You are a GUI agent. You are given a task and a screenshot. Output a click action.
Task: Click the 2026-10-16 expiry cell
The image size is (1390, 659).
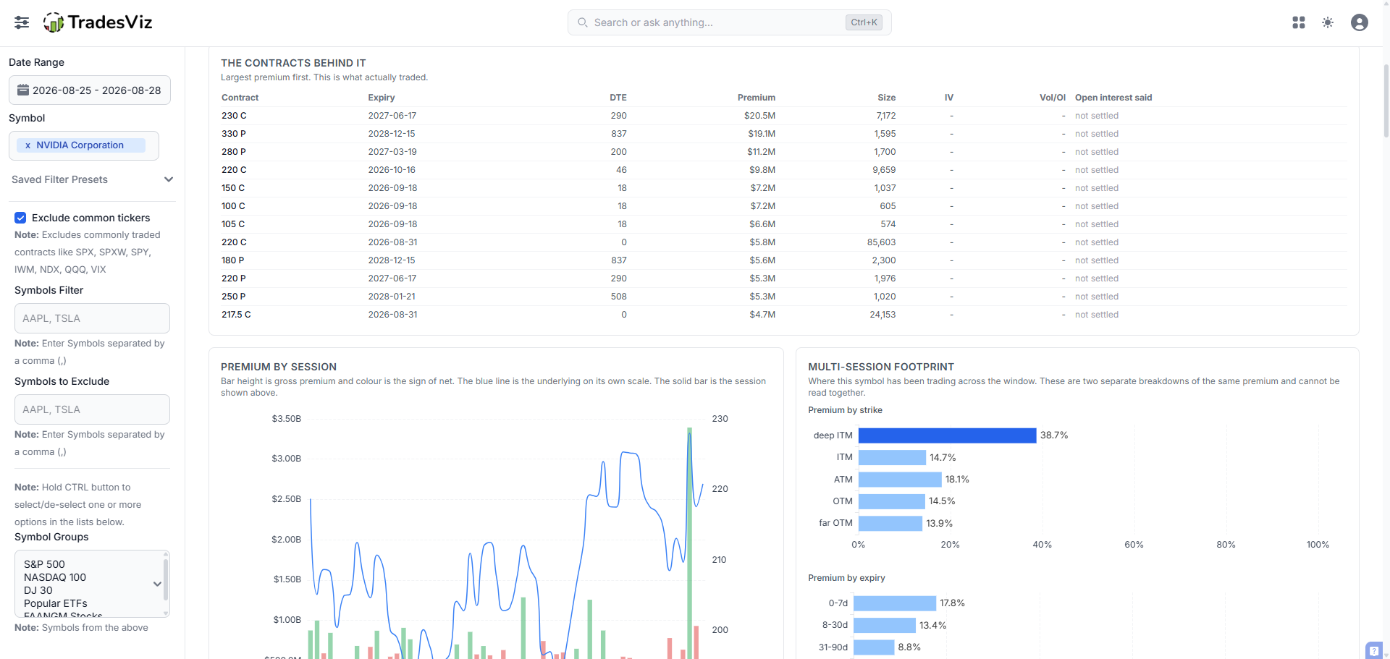pyautogui.click(x=392, y=170)
